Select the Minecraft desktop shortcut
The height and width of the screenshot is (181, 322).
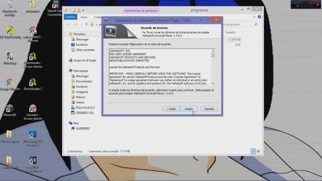10,111
